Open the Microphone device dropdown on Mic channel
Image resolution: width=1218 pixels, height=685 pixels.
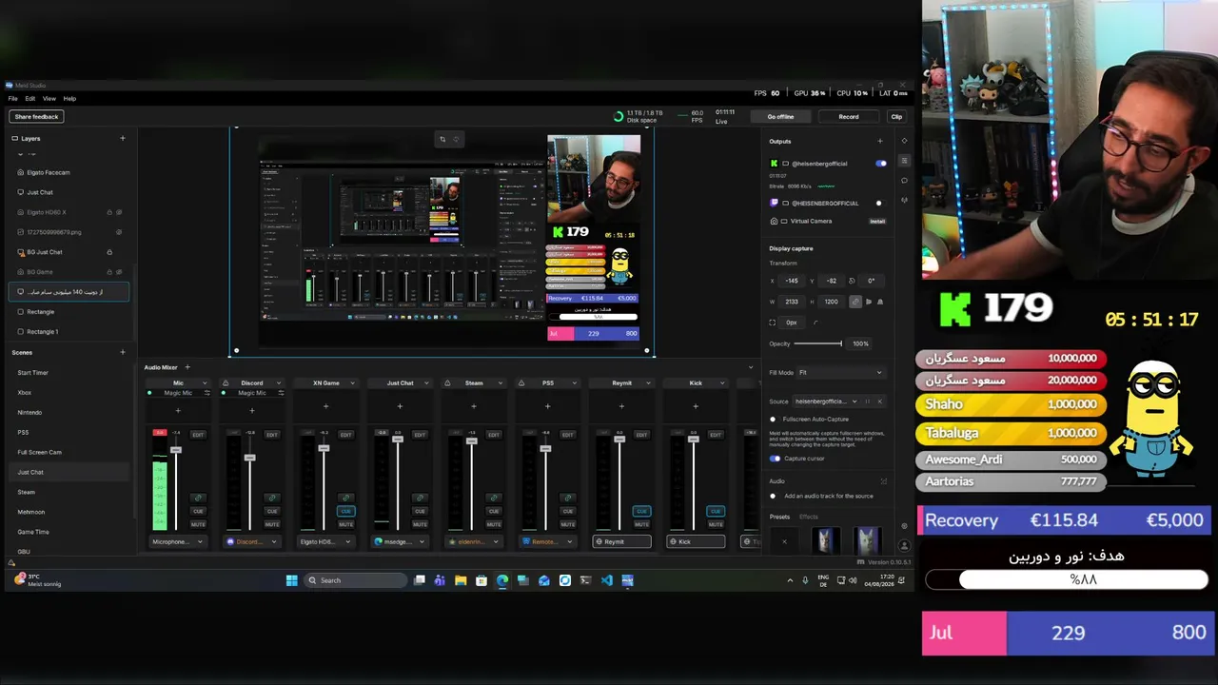pos(178,541)
